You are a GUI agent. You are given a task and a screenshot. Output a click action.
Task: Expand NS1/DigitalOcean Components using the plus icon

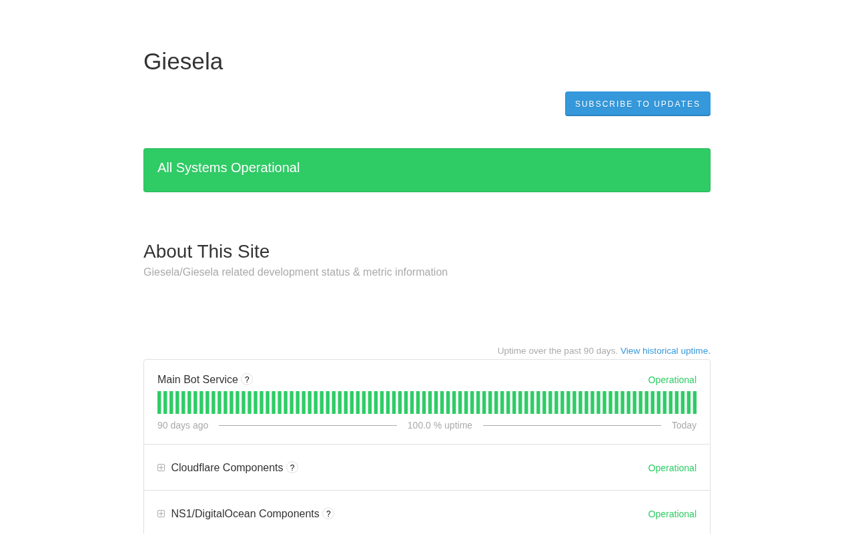161,513
